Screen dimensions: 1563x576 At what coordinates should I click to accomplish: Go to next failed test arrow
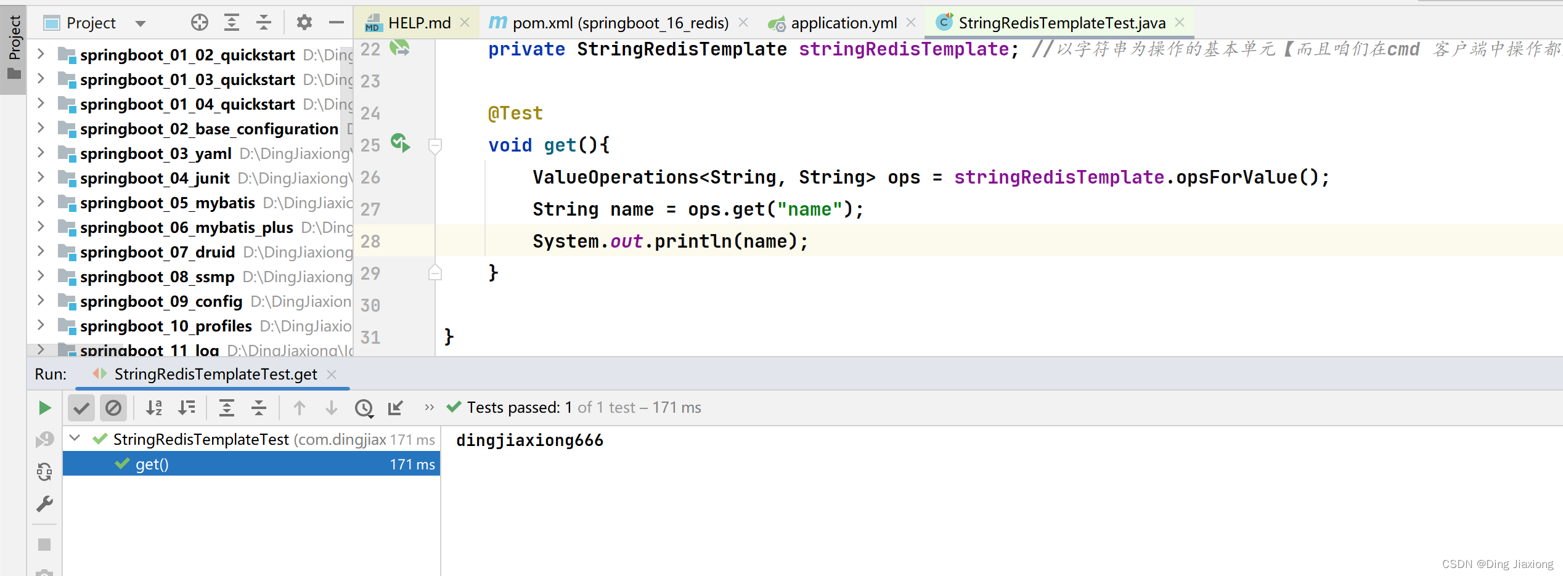[x=332, y=408]
